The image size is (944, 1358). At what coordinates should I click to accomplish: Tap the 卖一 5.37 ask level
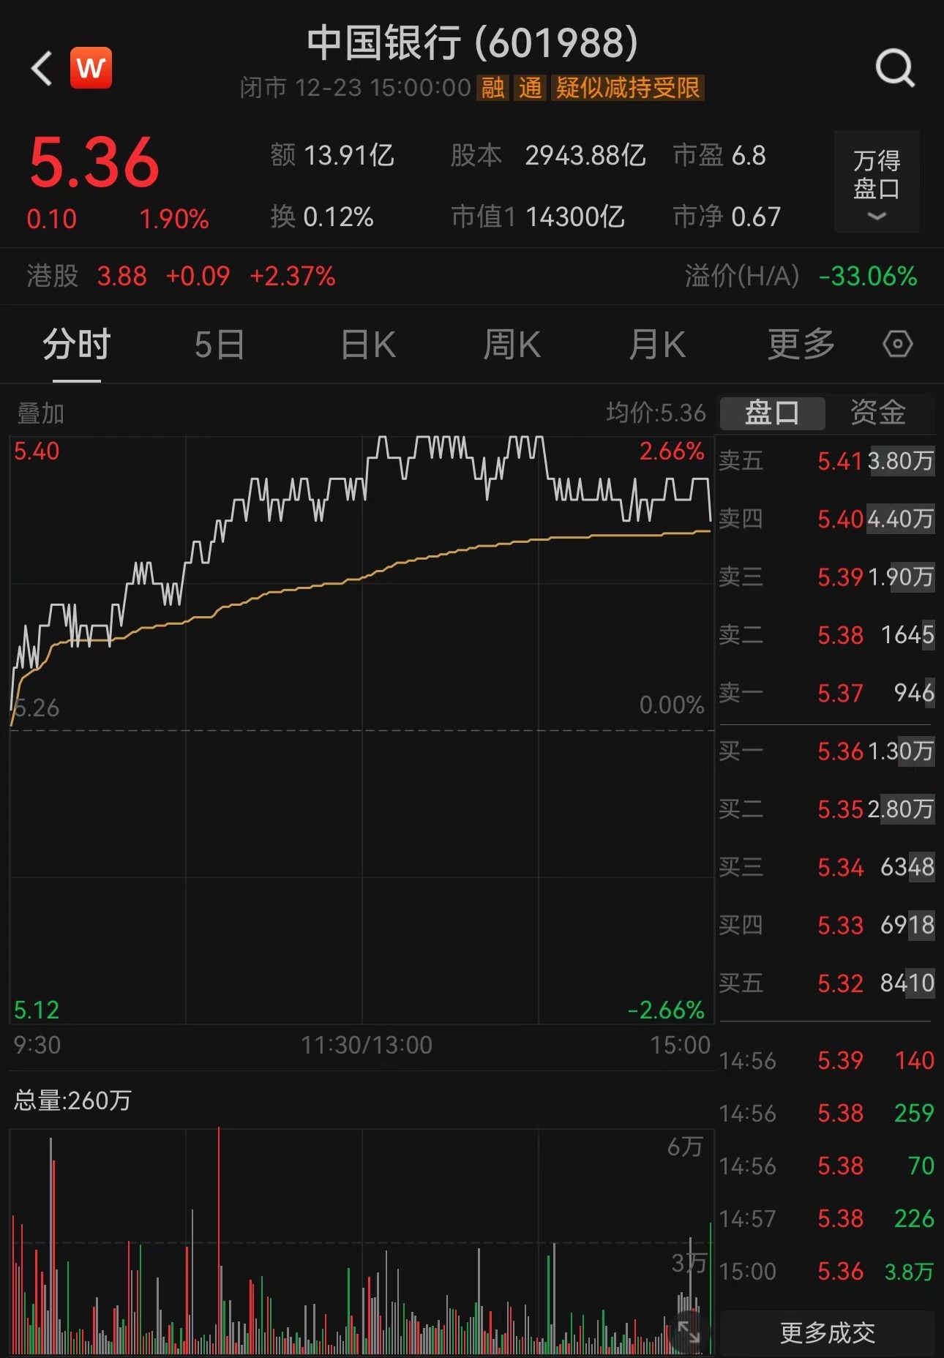[825, 693]
